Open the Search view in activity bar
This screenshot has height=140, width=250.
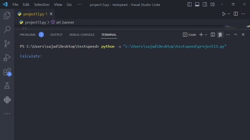(7, 30)
